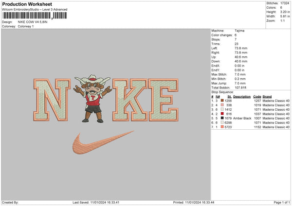Click the 'Colorway 1' value
The height and width of the screenshot is (206, 292).
[x=26, y=26]
